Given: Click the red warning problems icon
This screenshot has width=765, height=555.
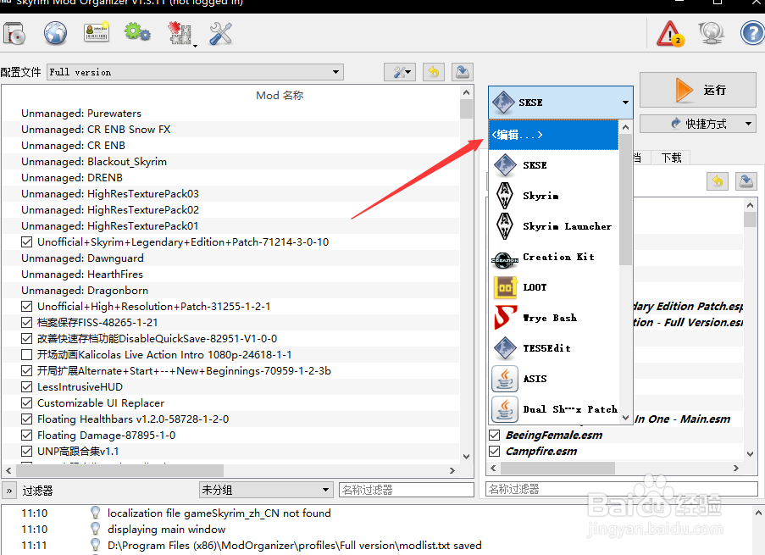Looking at the screenshot, I should pos(670,34).
